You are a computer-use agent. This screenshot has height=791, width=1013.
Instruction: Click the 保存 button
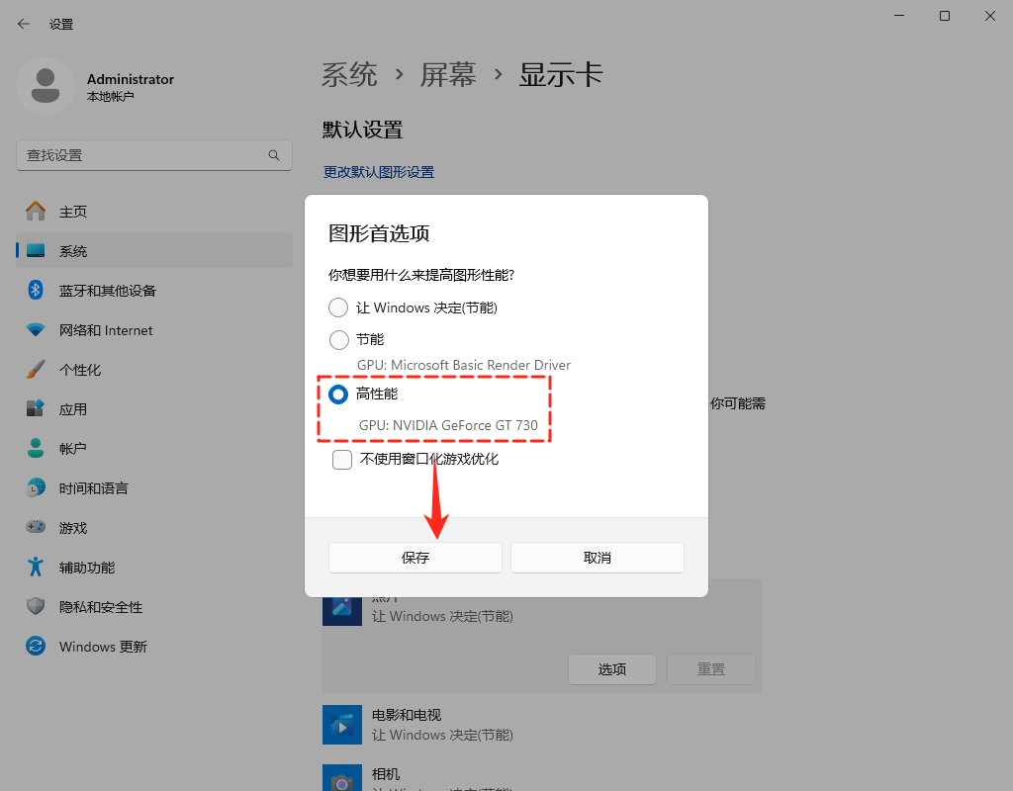pyautogui.click(x=414, y=557)
